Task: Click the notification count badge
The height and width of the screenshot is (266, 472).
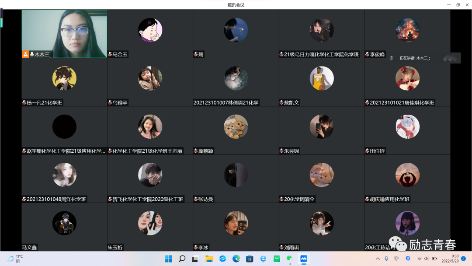Action: click(463, 259)
